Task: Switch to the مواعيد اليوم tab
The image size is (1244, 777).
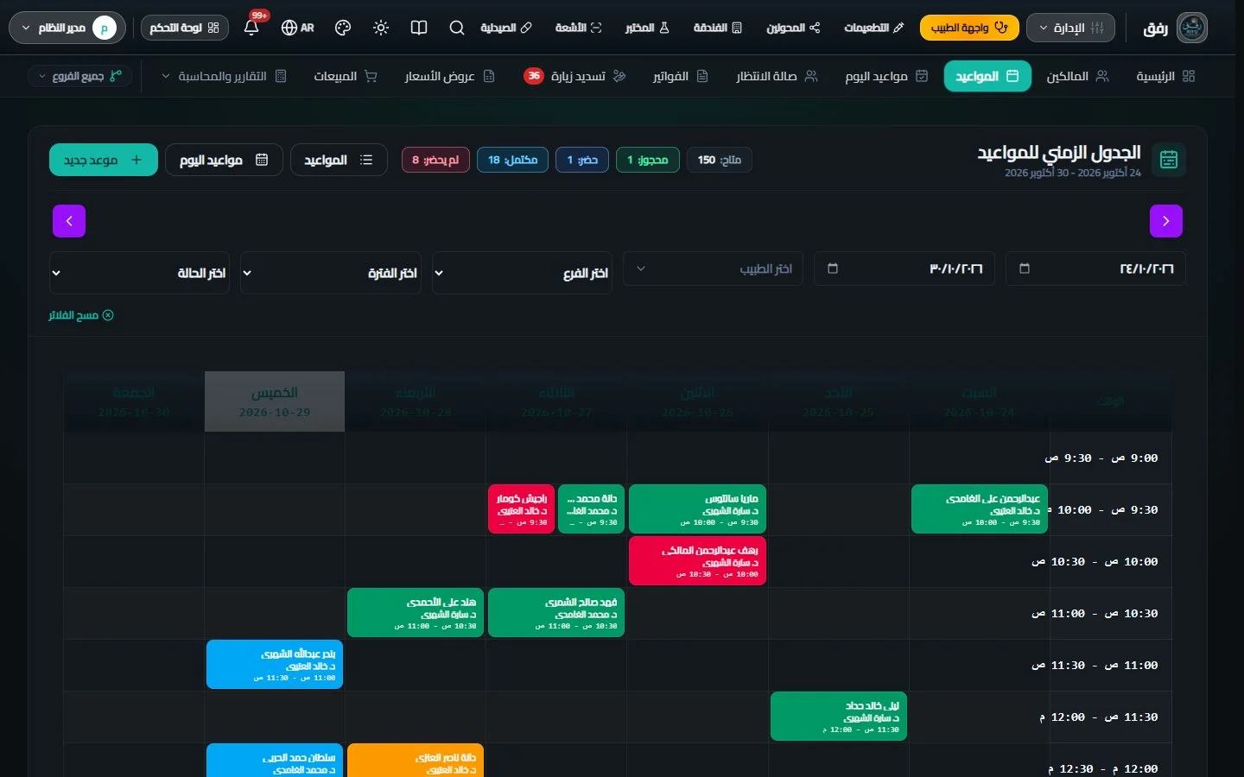Action: [887, 76]
